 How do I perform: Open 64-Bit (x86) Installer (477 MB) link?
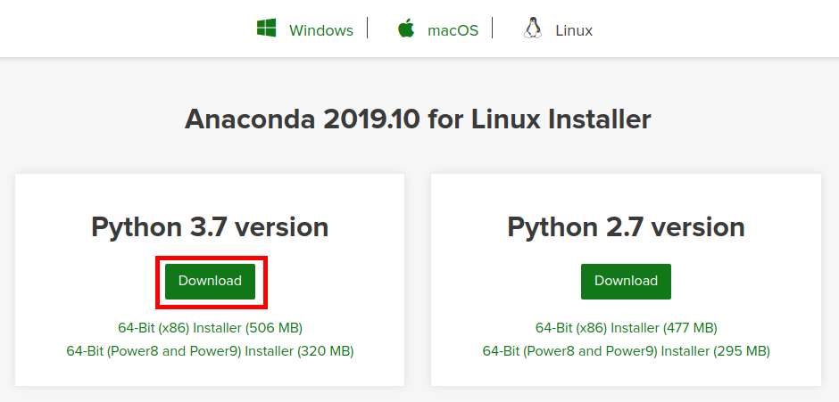[x=626, y=328]
